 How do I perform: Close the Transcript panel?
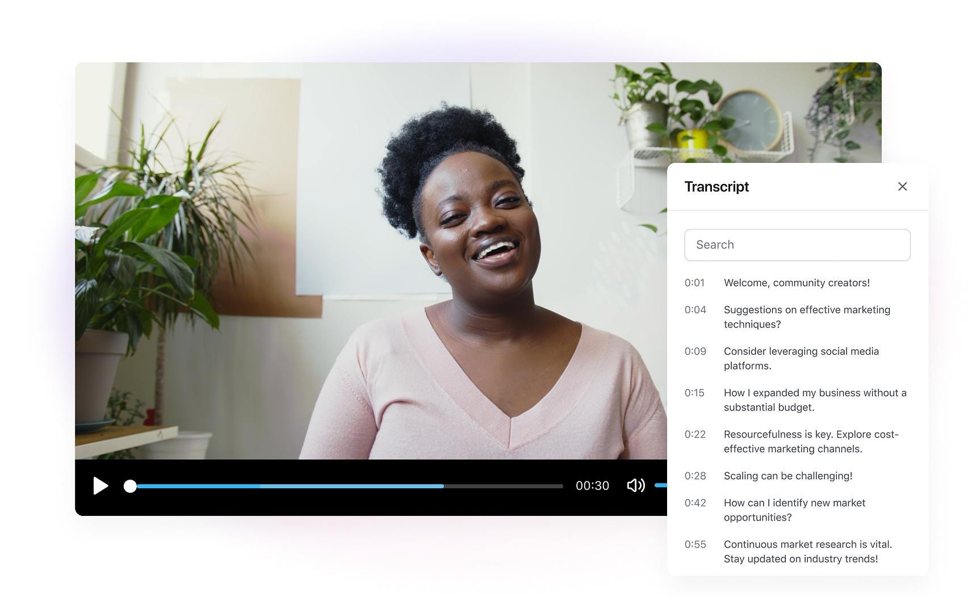(902, 187)
